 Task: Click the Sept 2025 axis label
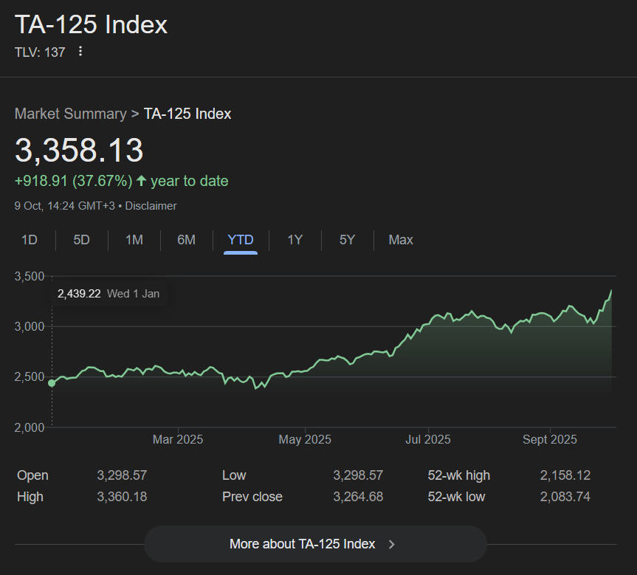(x=550, y=439)
